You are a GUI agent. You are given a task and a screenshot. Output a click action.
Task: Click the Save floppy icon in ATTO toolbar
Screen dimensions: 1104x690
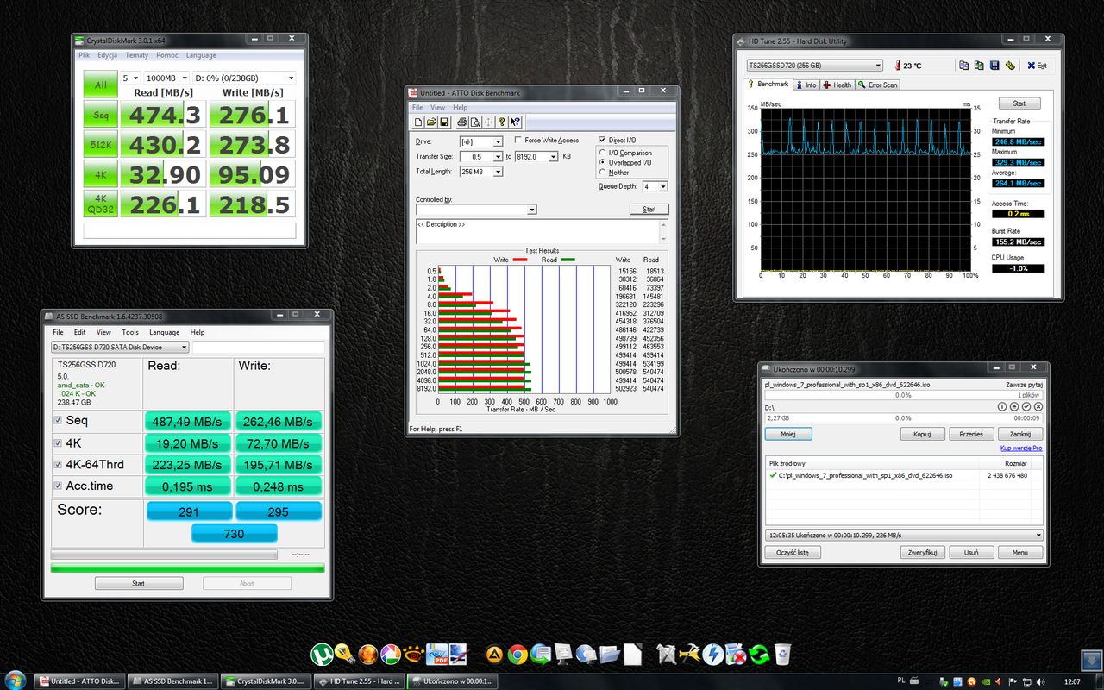click(443, 122)
